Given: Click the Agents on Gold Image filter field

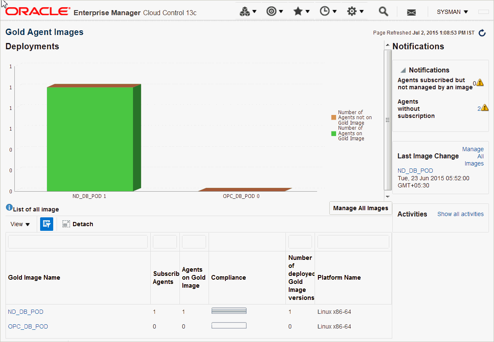Looking at the screenshot, I should (x=194, y=242).
